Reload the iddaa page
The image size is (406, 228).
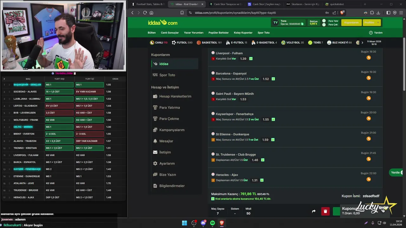tap(145, 13)
